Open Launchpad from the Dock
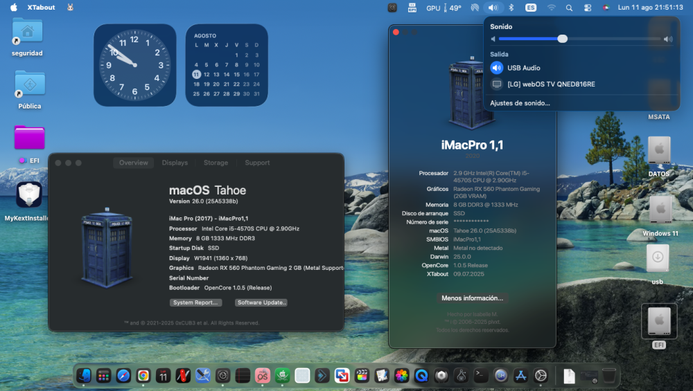Screen dimensions: 693x391 [x=103, y=376]
